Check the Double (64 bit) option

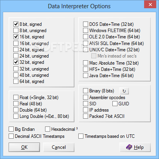16,110
